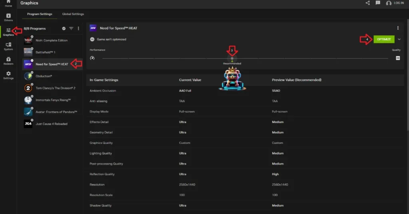Click the NFS logo in game header
The image size is (409, 214).
click(93, 28)
